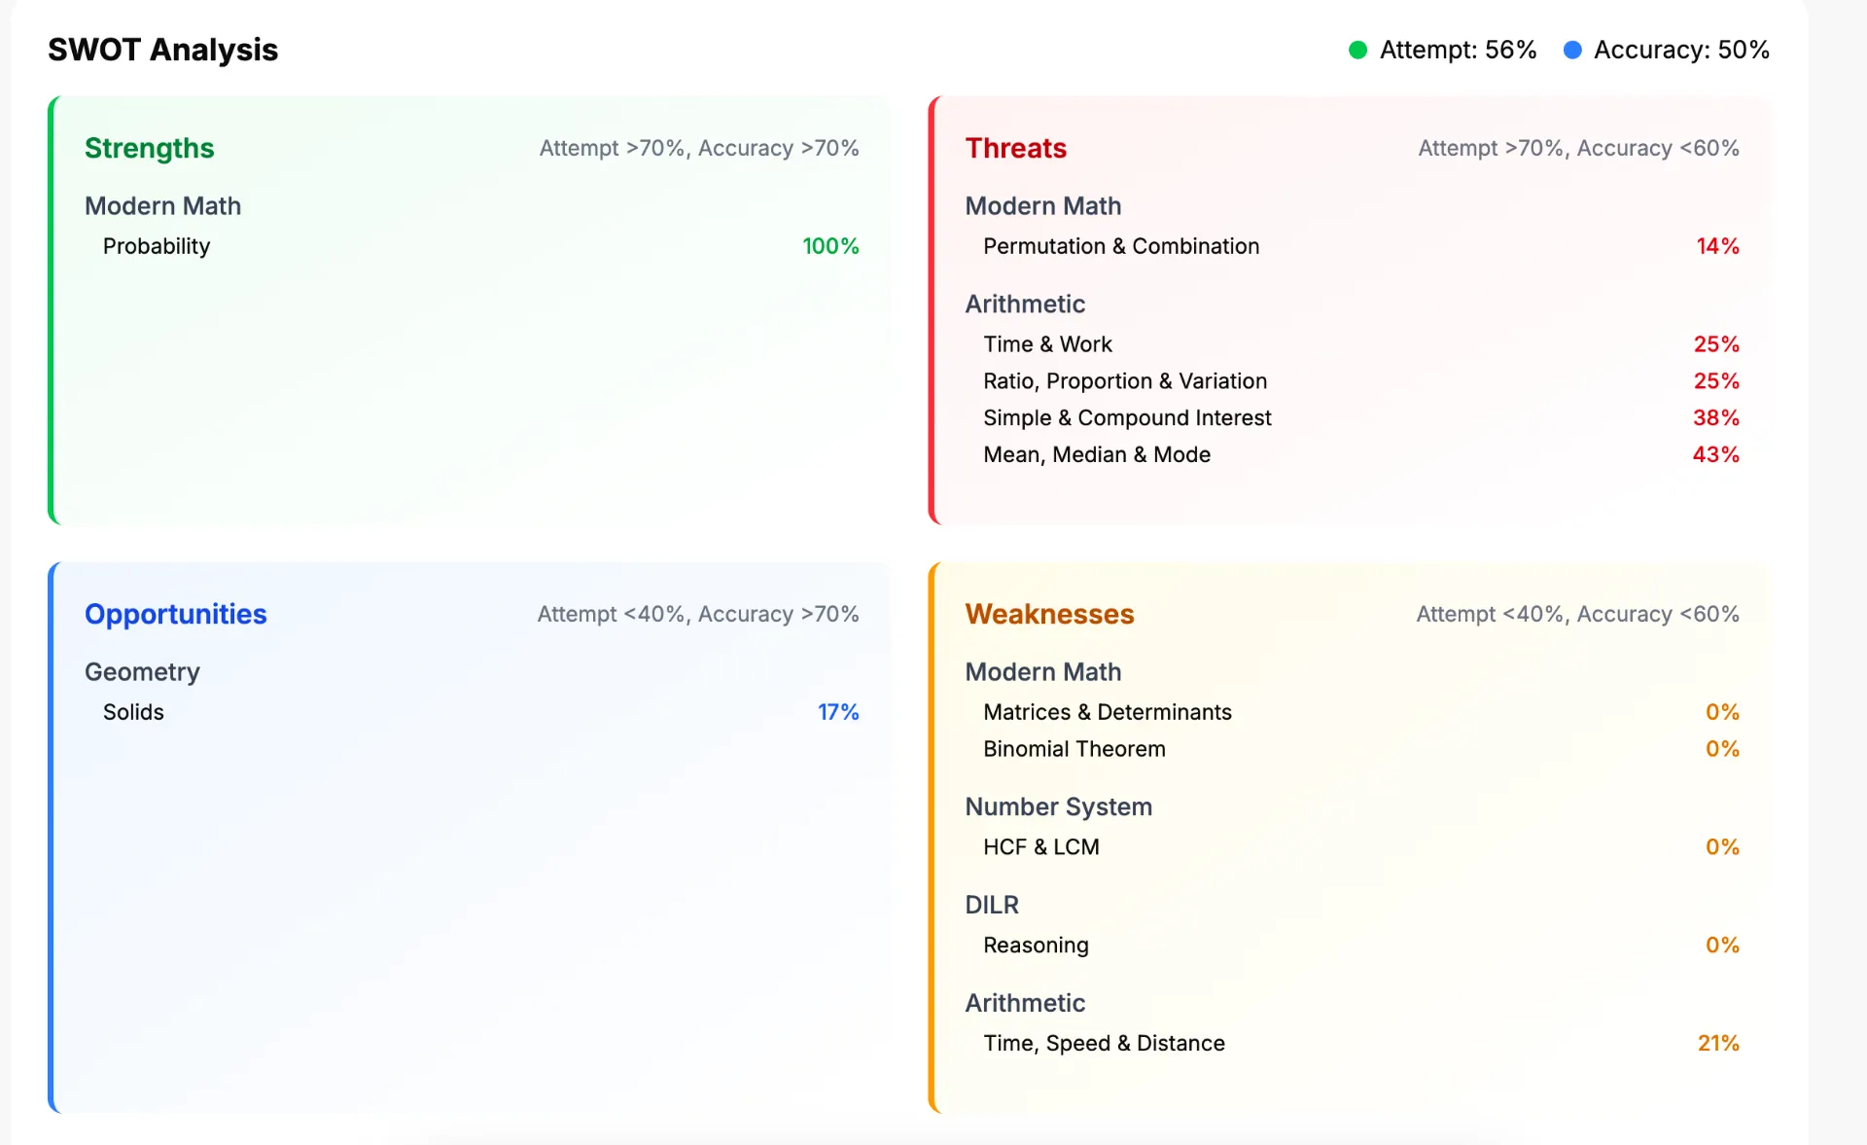The height and width of the screenshot is (1145, 1867).
Task: Click the Geometry section label
Action: tap(142, 672)
